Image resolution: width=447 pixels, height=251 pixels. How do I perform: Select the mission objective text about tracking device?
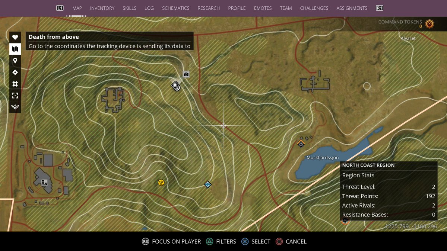tap(110, 46)
